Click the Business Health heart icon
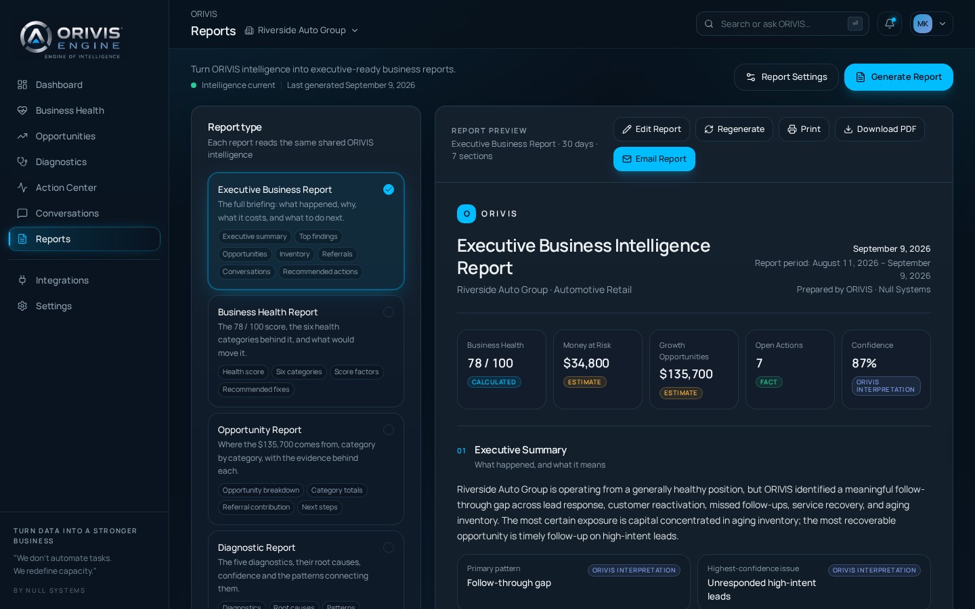 click(22, 110)
